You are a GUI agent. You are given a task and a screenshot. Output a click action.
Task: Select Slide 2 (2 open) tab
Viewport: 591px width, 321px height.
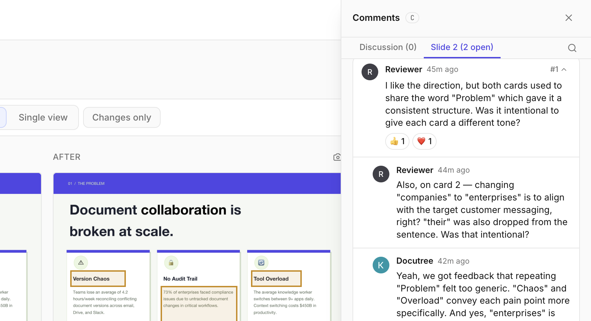462,47
